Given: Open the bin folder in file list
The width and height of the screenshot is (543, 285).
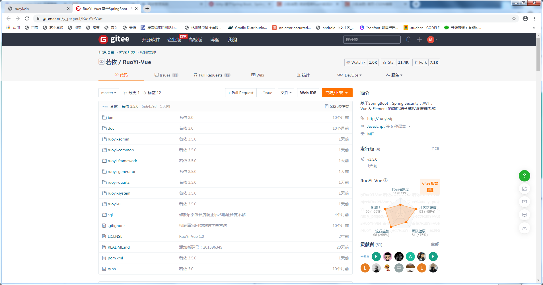Looking at the screenshot, I should coord(110,117).
